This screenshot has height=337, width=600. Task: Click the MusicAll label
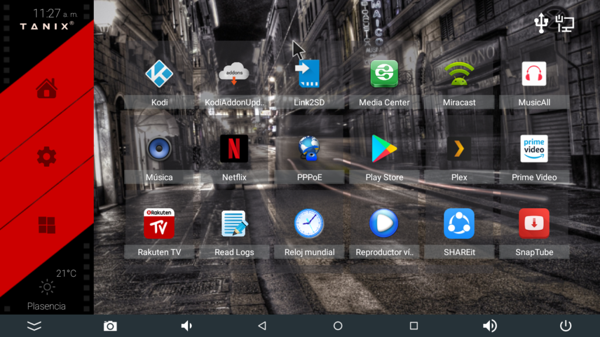tap(534, 102)
